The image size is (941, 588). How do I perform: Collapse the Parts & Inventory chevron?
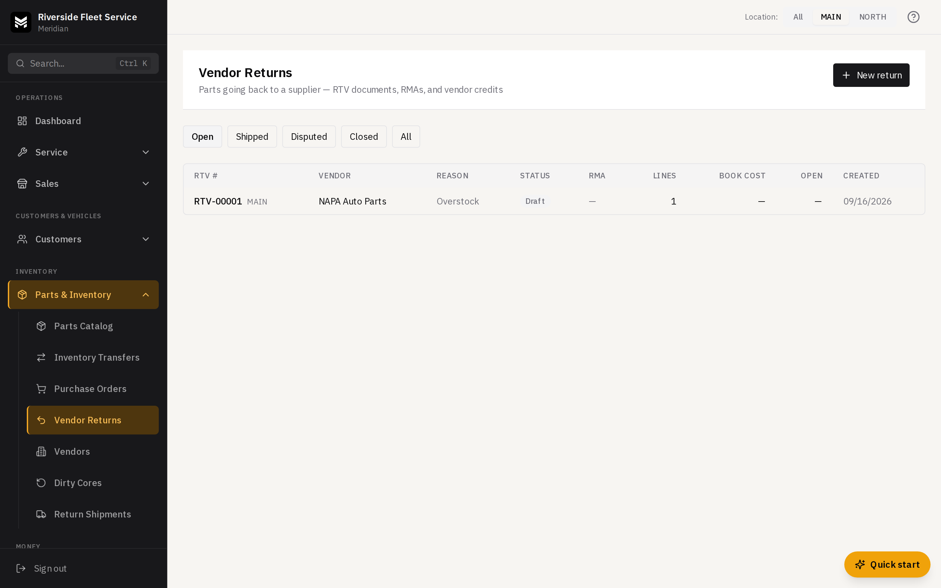[146, 295]
